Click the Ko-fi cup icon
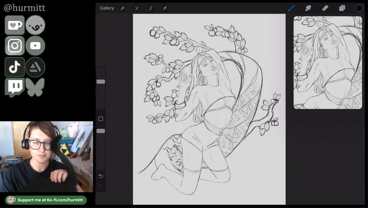The height and width of the screenshot is (208, 368). [x=15, y=25]
